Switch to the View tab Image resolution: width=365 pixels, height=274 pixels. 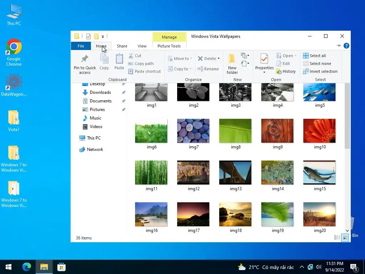pyautogui.click(x=142, y=46)
